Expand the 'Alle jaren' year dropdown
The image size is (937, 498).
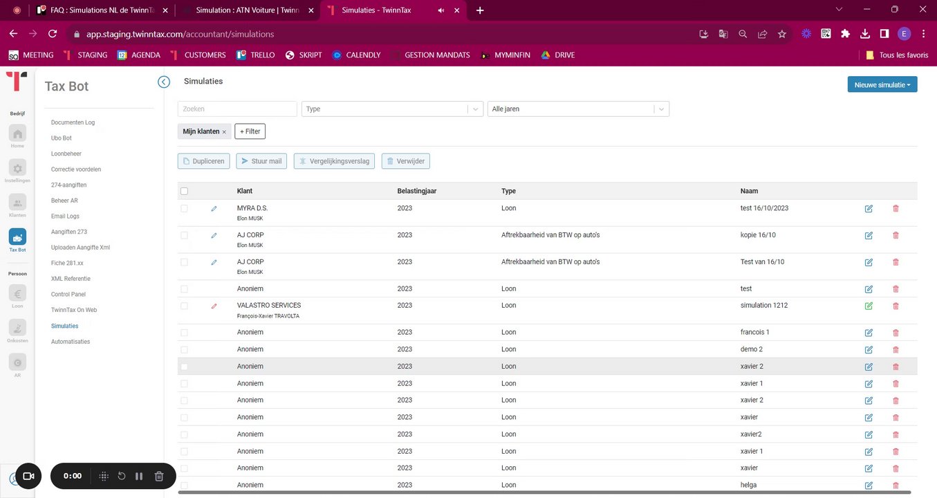click(578, 109)
